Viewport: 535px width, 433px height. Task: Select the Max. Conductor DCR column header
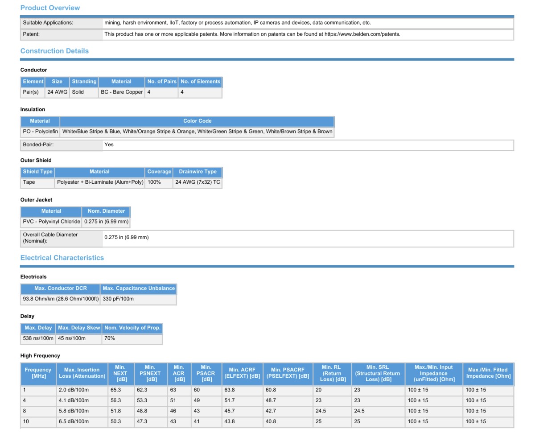(x=61, y=289)
